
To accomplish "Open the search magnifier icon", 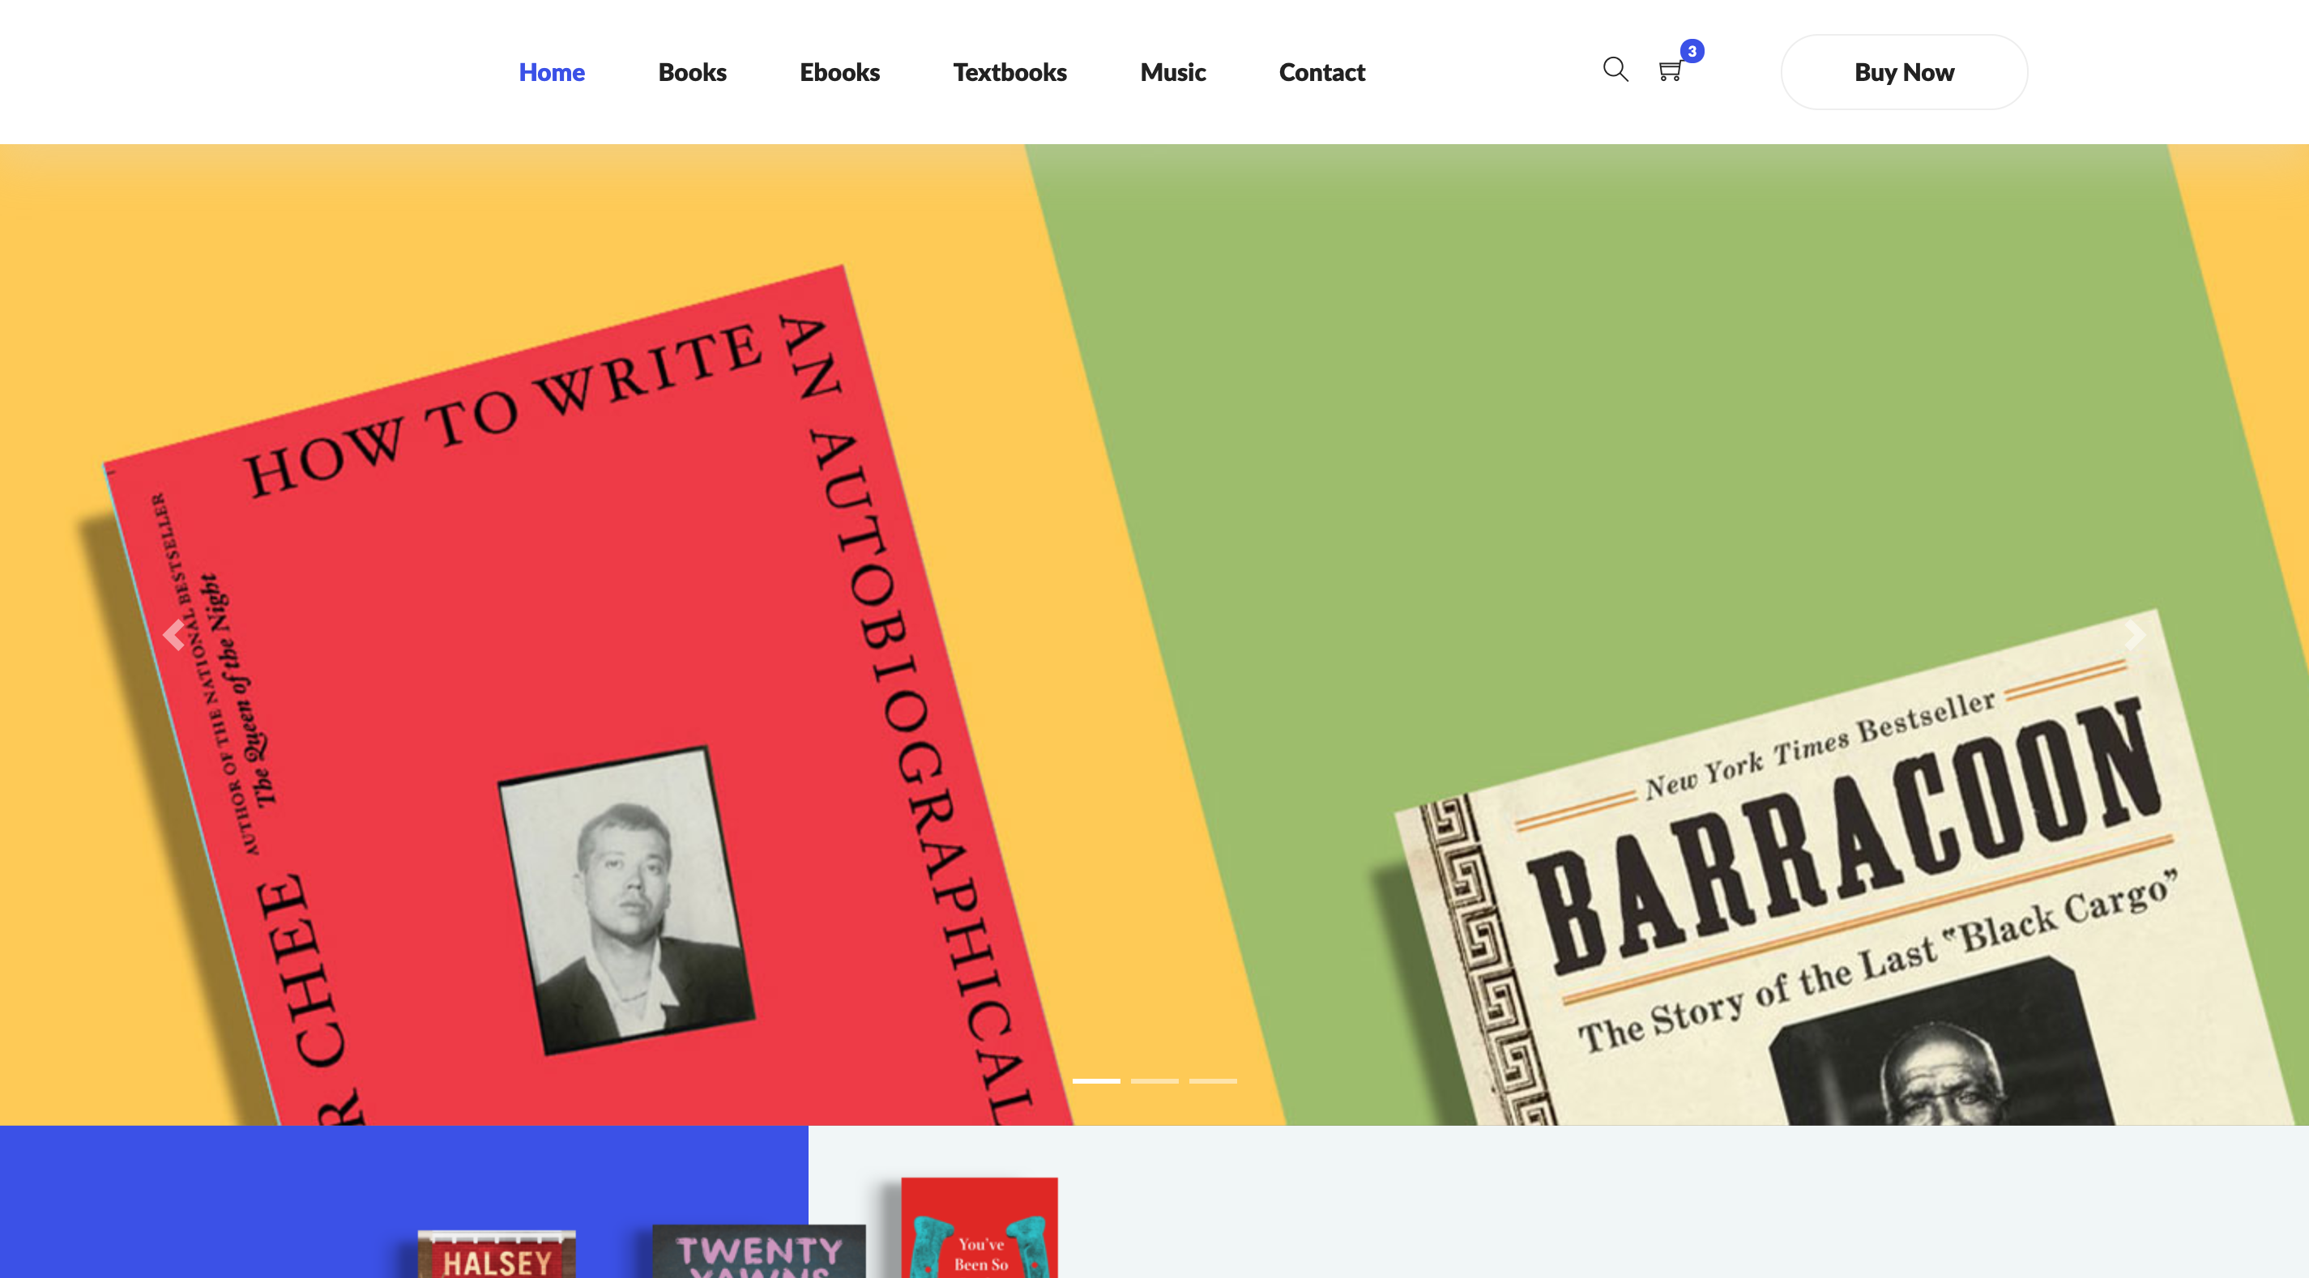I will pos(1615,70).
